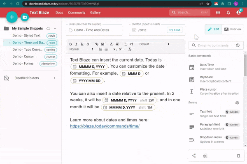Delete the snippet with the trash icon
The width and height of the screenshot is (247, 164).
click(238, 156)
